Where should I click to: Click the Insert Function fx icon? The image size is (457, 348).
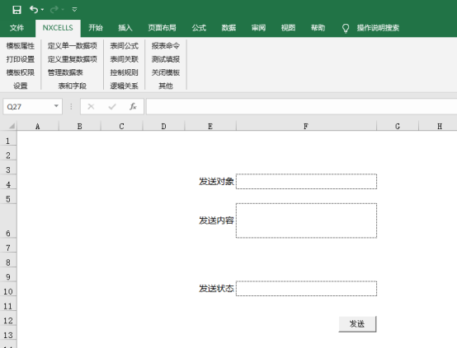coord(133,107)
